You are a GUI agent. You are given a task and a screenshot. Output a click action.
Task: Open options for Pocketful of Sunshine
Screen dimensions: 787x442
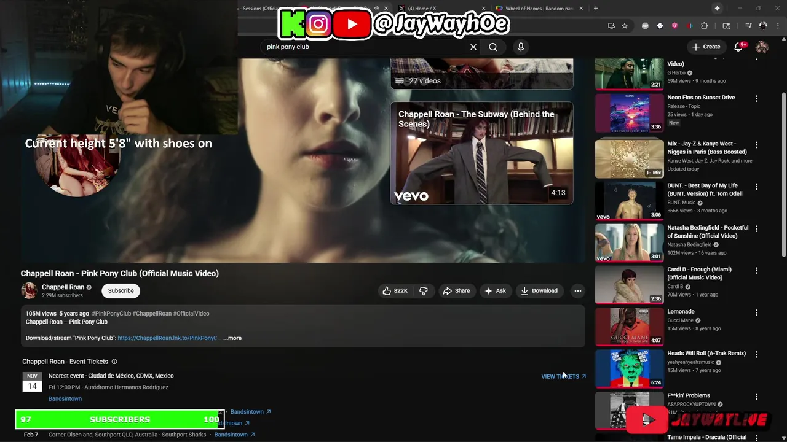coord(756,228)
